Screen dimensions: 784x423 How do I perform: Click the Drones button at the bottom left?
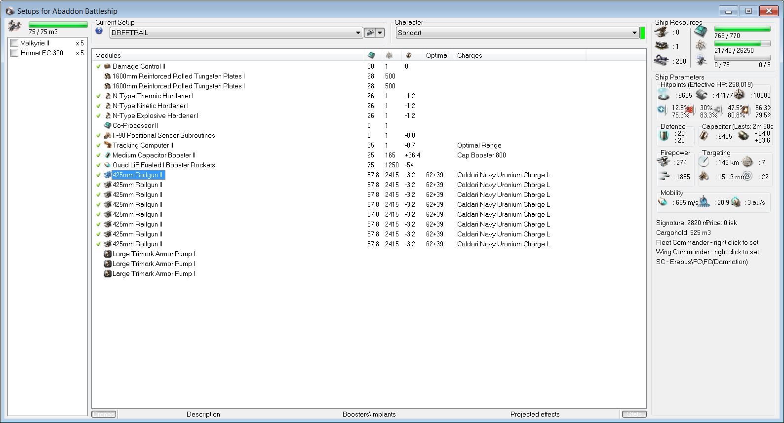click(104, 414)
